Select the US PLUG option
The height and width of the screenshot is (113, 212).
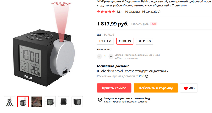point(105,41)
